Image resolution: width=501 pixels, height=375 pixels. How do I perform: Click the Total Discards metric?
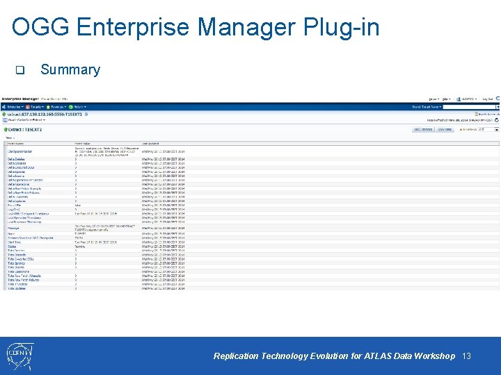point(17,255)
